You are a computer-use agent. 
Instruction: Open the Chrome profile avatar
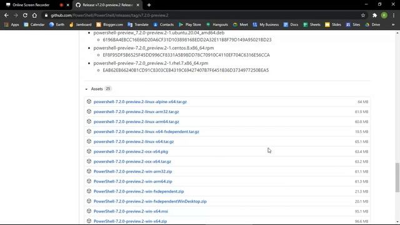(384, 15)
